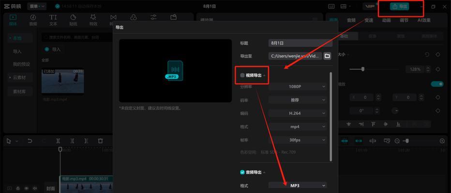Viewport: 451px width, 193px height.
Task: Adjust the timeline zoom slider
Action: click(406, 141)
